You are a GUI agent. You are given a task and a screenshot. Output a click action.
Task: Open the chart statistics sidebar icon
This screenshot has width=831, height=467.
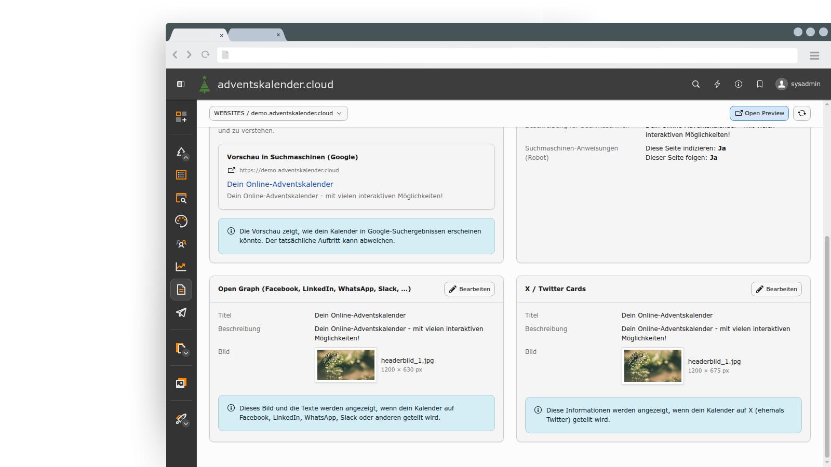click(x=181, y=266)
